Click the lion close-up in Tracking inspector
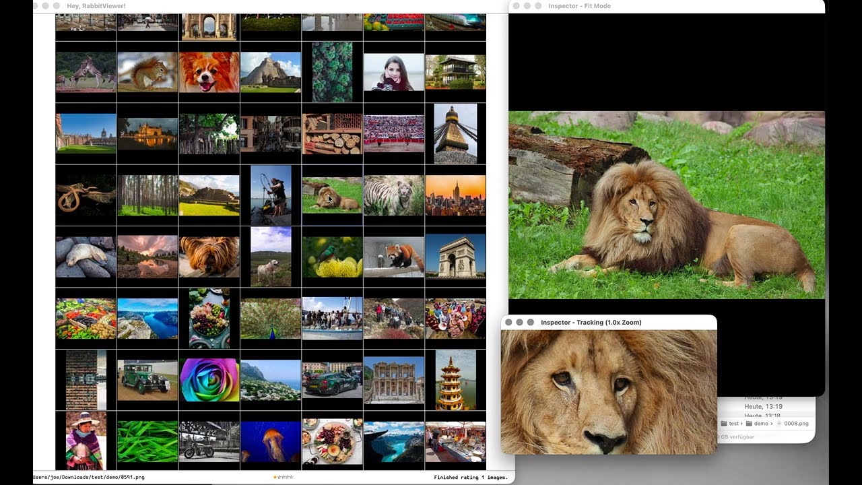 click(x=609, y=392)
